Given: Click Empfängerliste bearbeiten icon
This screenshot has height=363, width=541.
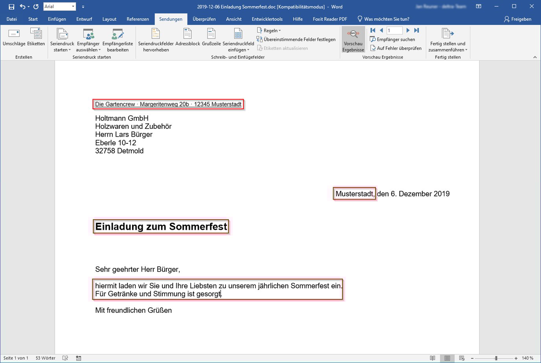Looking at the screenshot, I should (x=118, y=35).
